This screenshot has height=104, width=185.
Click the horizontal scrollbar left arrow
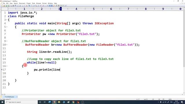tap(3, 94)
